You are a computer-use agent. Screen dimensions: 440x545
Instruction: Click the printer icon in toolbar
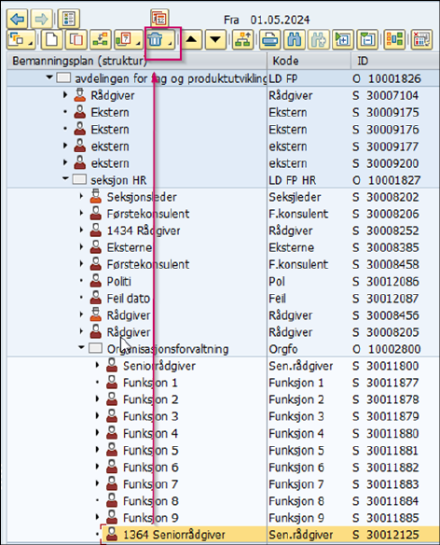tap(269, 39)
